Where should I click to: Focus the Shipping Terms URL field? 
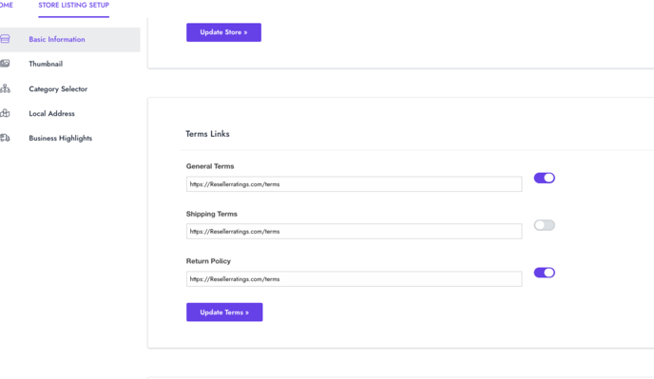[x=355, y=232]
